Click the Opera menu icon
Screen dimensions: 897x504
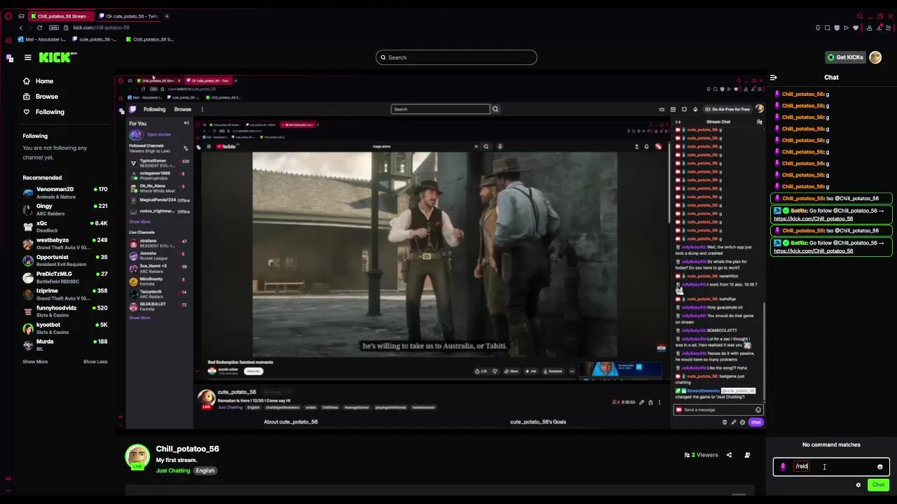pyautogui.click(x=8, y=16)
